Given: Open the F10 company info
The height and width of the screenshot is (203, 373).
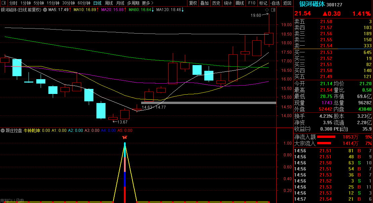Looking at the screenshot, I should [x=251, y=3].
